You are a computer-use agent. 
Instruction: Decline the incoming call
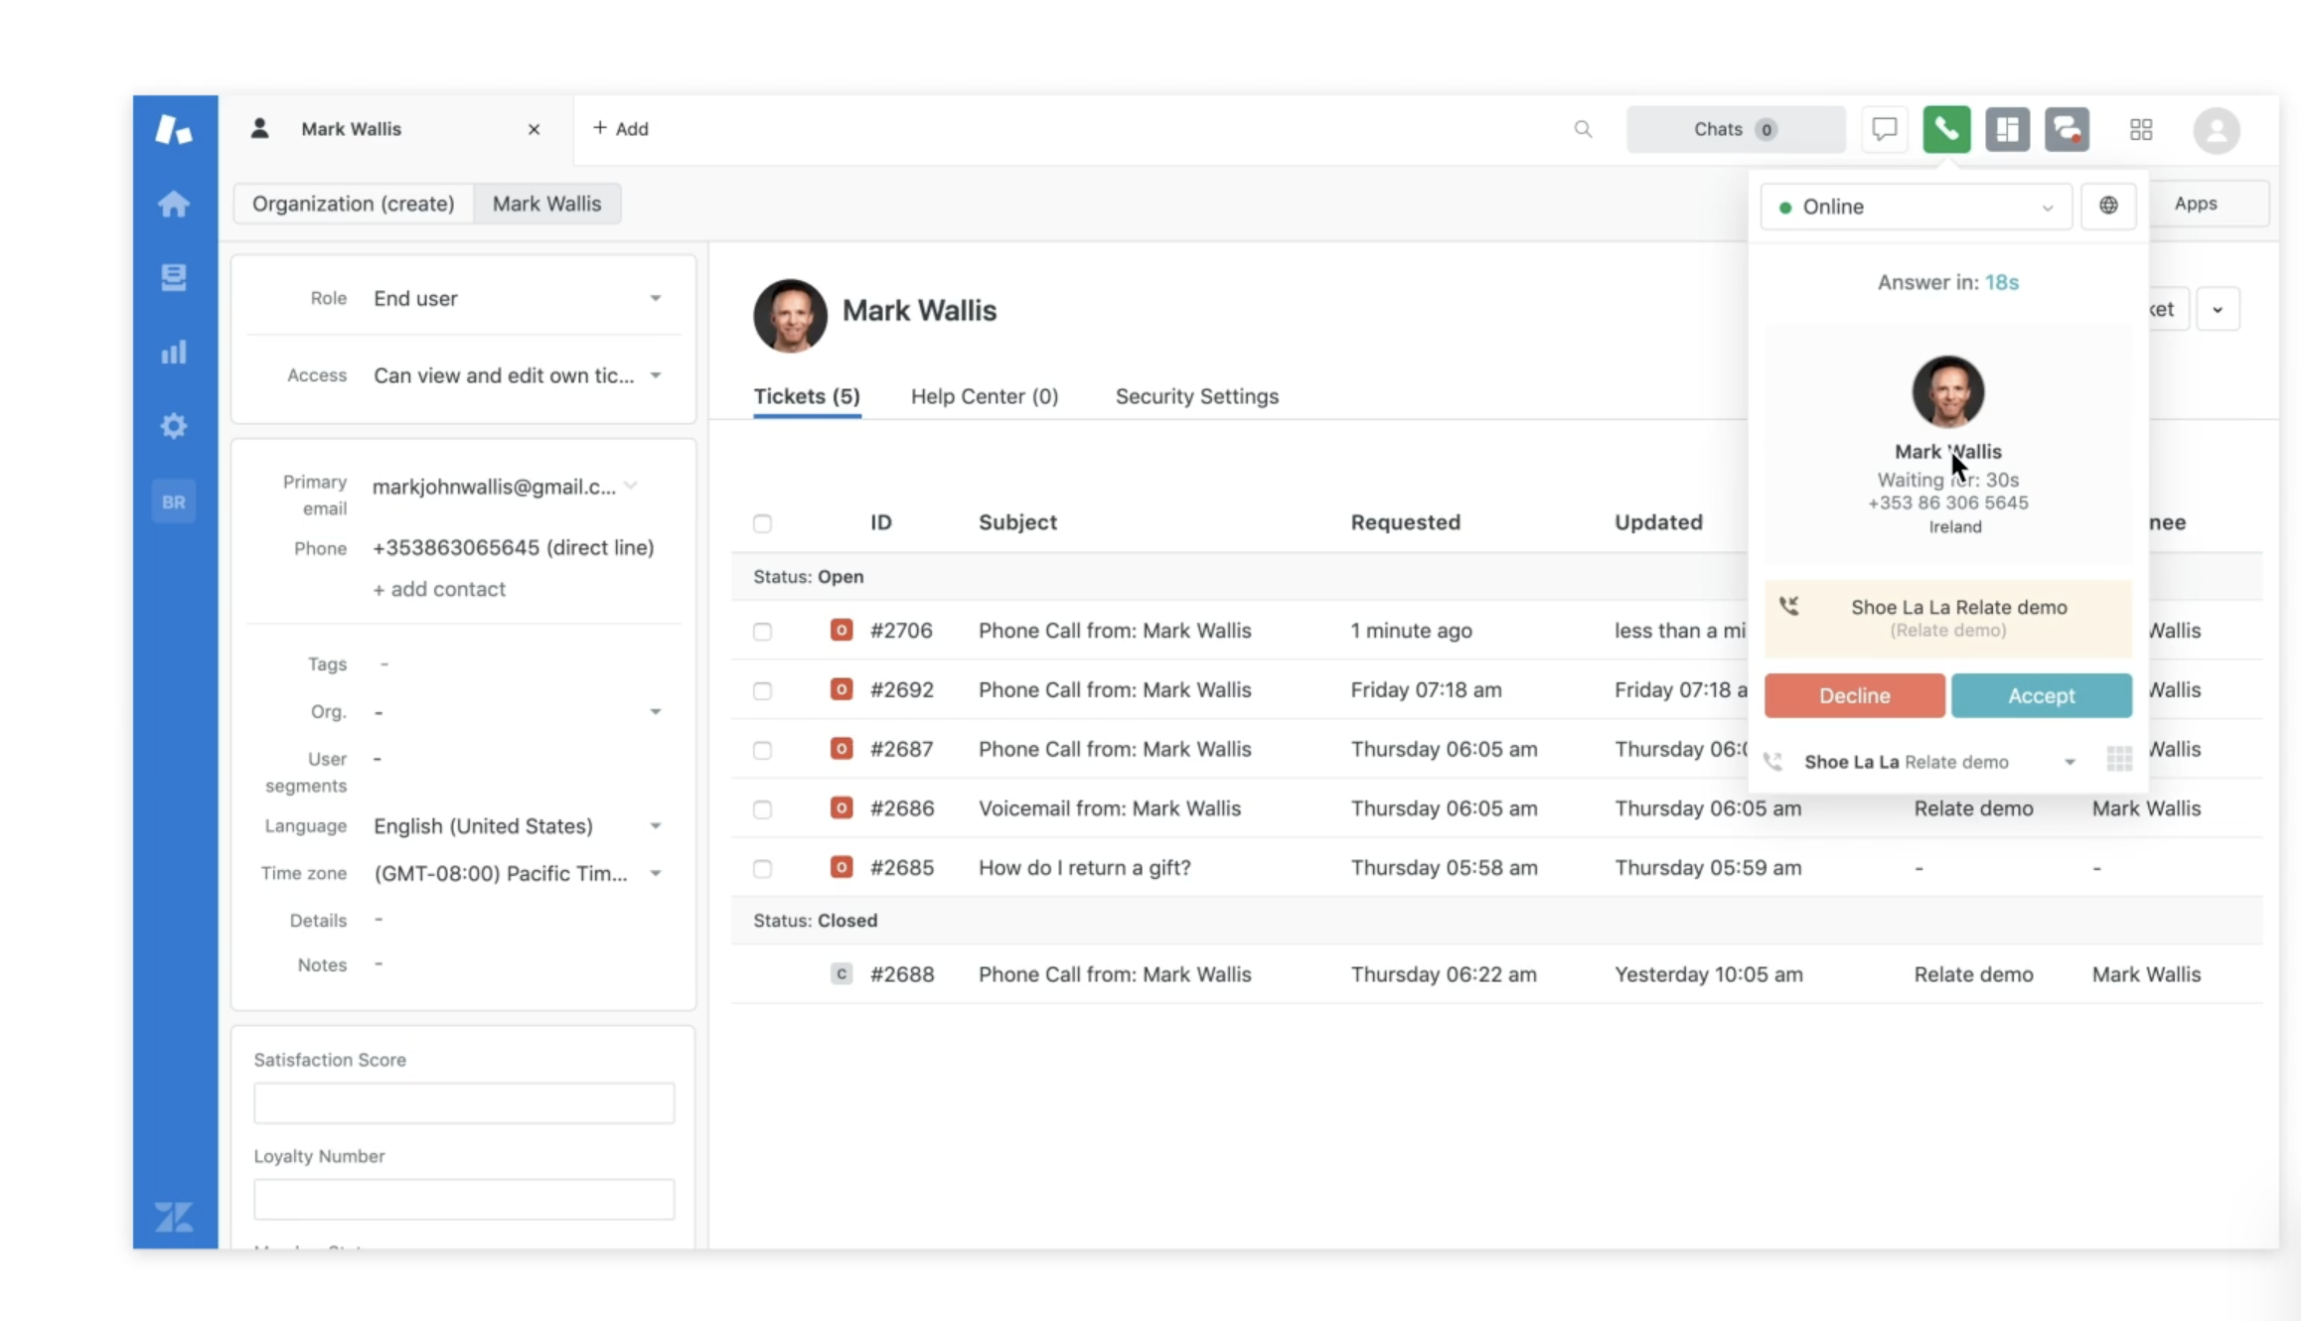point(1854,695)
